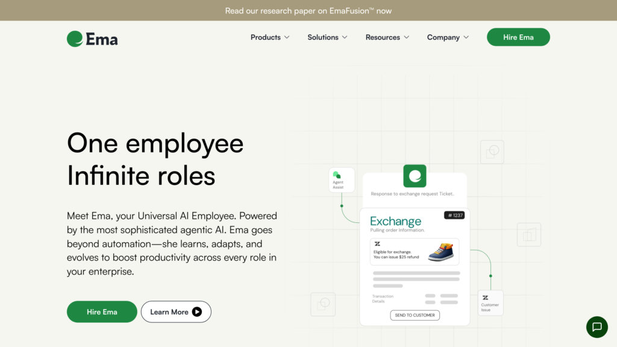This screenshot has width=617, height=347.
Task: Open the Company menu
Action: 447,37
